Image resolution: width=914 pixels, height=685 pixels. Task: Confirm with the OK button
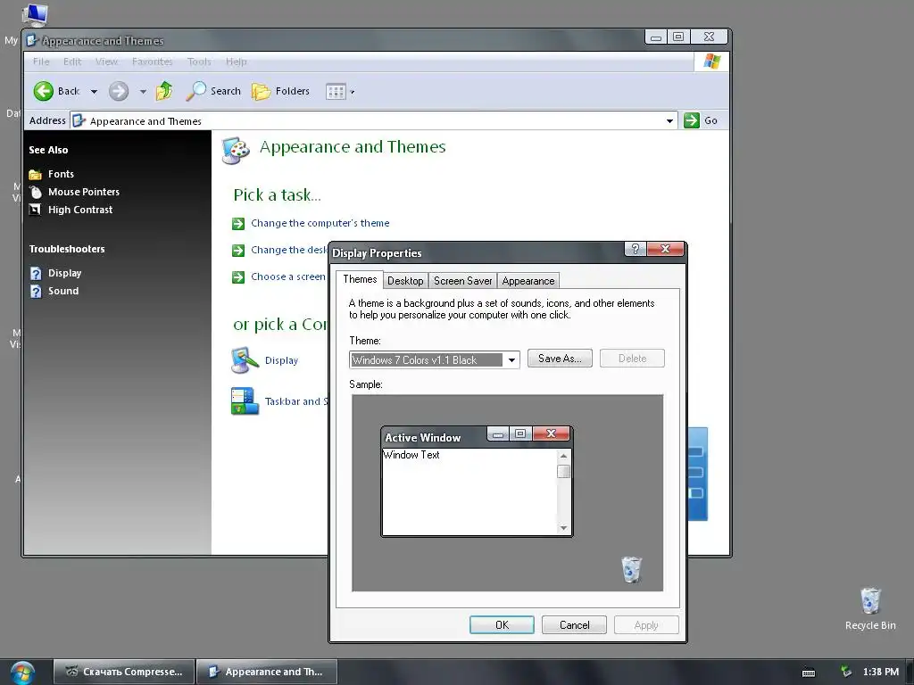tap(502, 625)
